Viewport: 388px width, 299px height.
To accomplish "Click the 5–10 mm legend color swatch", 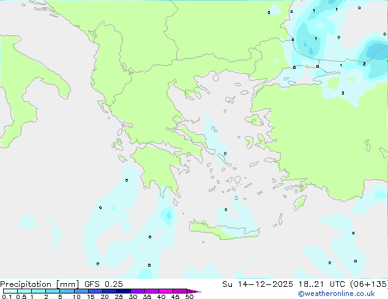I will click(67, 291).
